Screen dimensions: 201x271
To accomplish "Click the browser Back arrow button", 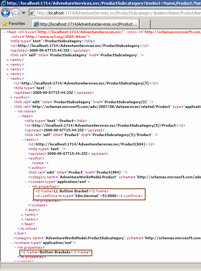I will (x=5, y=13).
